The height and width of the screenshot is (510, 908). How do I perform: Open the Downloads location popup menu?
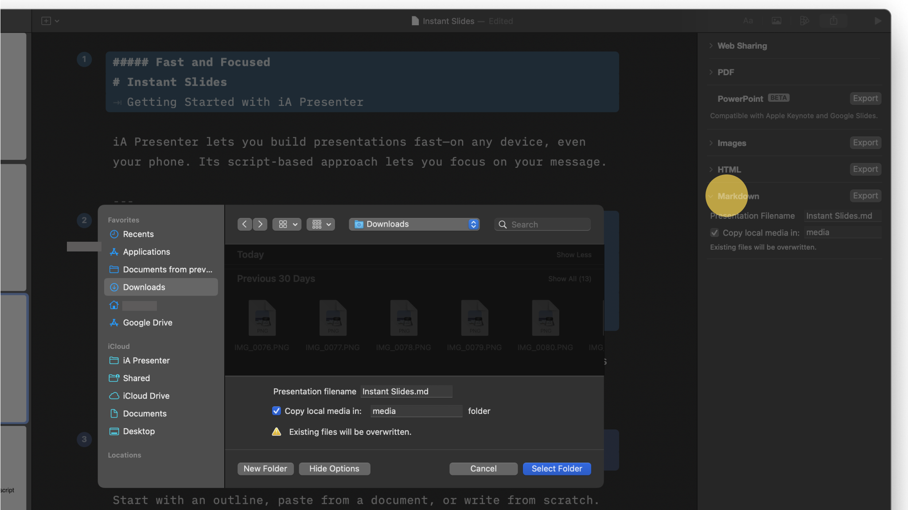(414, 224)
